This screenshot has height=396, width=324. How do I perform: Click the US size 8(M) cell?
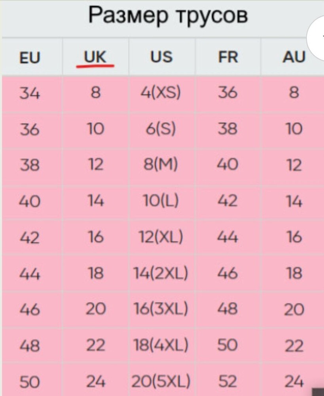click(161, 165)
